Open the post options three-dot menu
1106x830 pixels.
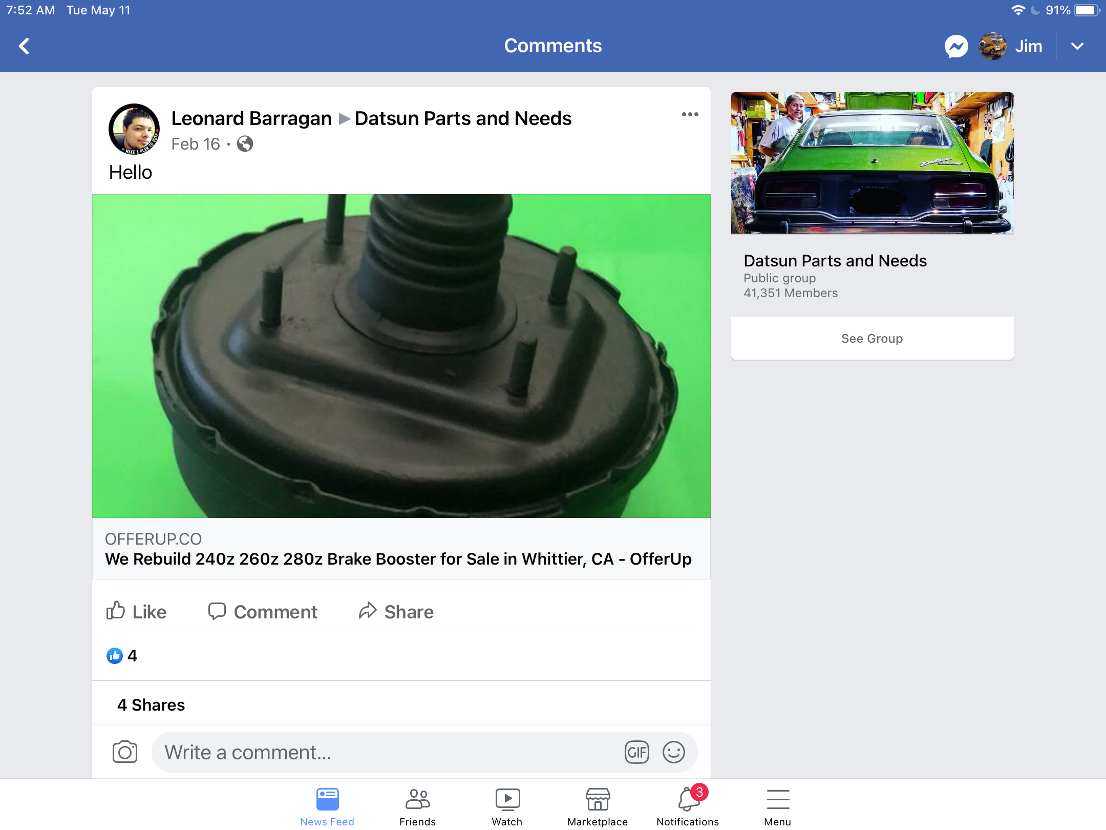tap(690, 114)
